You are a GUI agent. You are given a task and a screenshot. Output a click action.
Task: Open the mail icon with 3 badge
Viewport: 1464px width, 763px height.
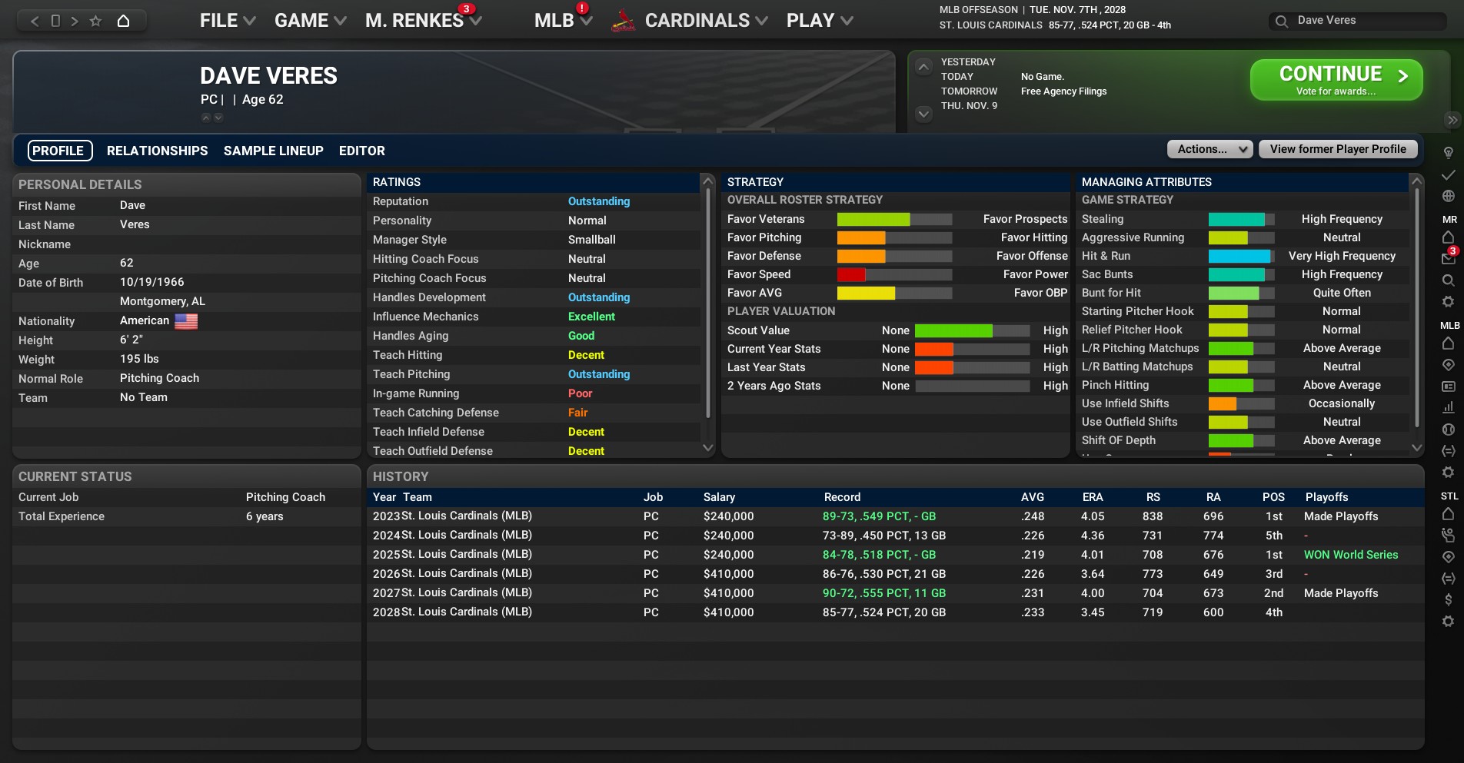[1448, 258]
